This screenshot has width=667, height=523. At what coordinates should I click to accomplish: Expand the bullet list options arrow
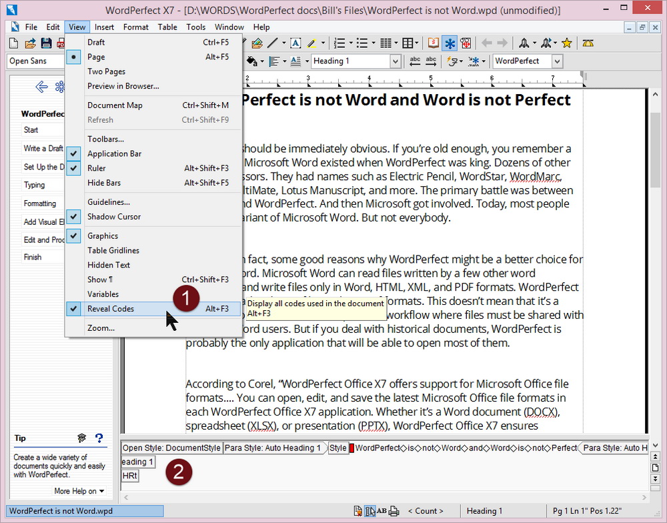point(373,43)
